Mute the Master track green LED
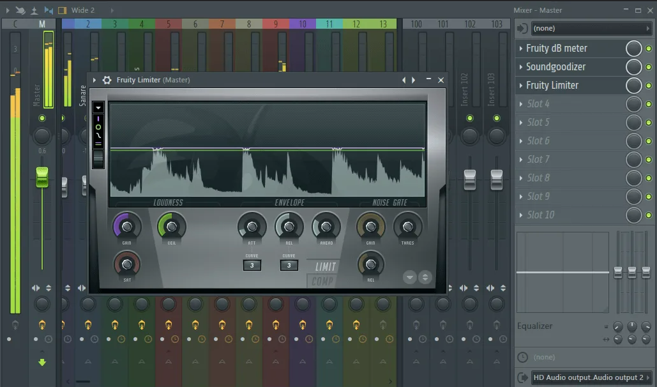 tap(42, 118)
